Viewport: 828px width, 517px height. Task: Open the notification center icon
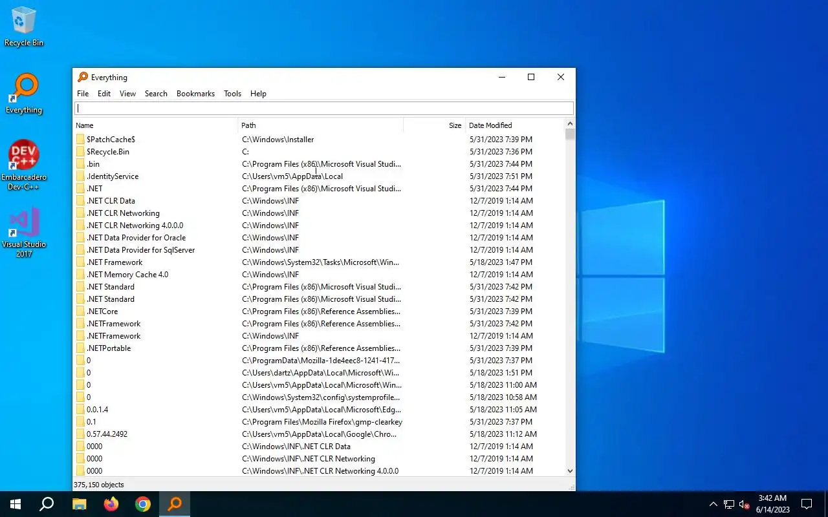(807, 504)
